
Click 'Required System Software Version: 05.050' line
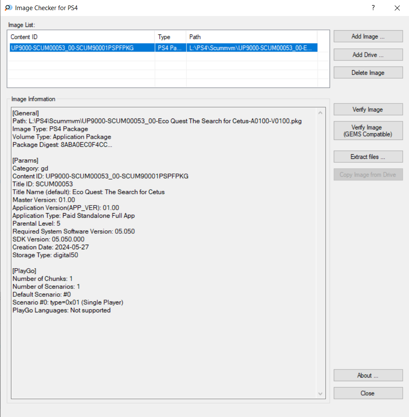(x=73, y=231)
